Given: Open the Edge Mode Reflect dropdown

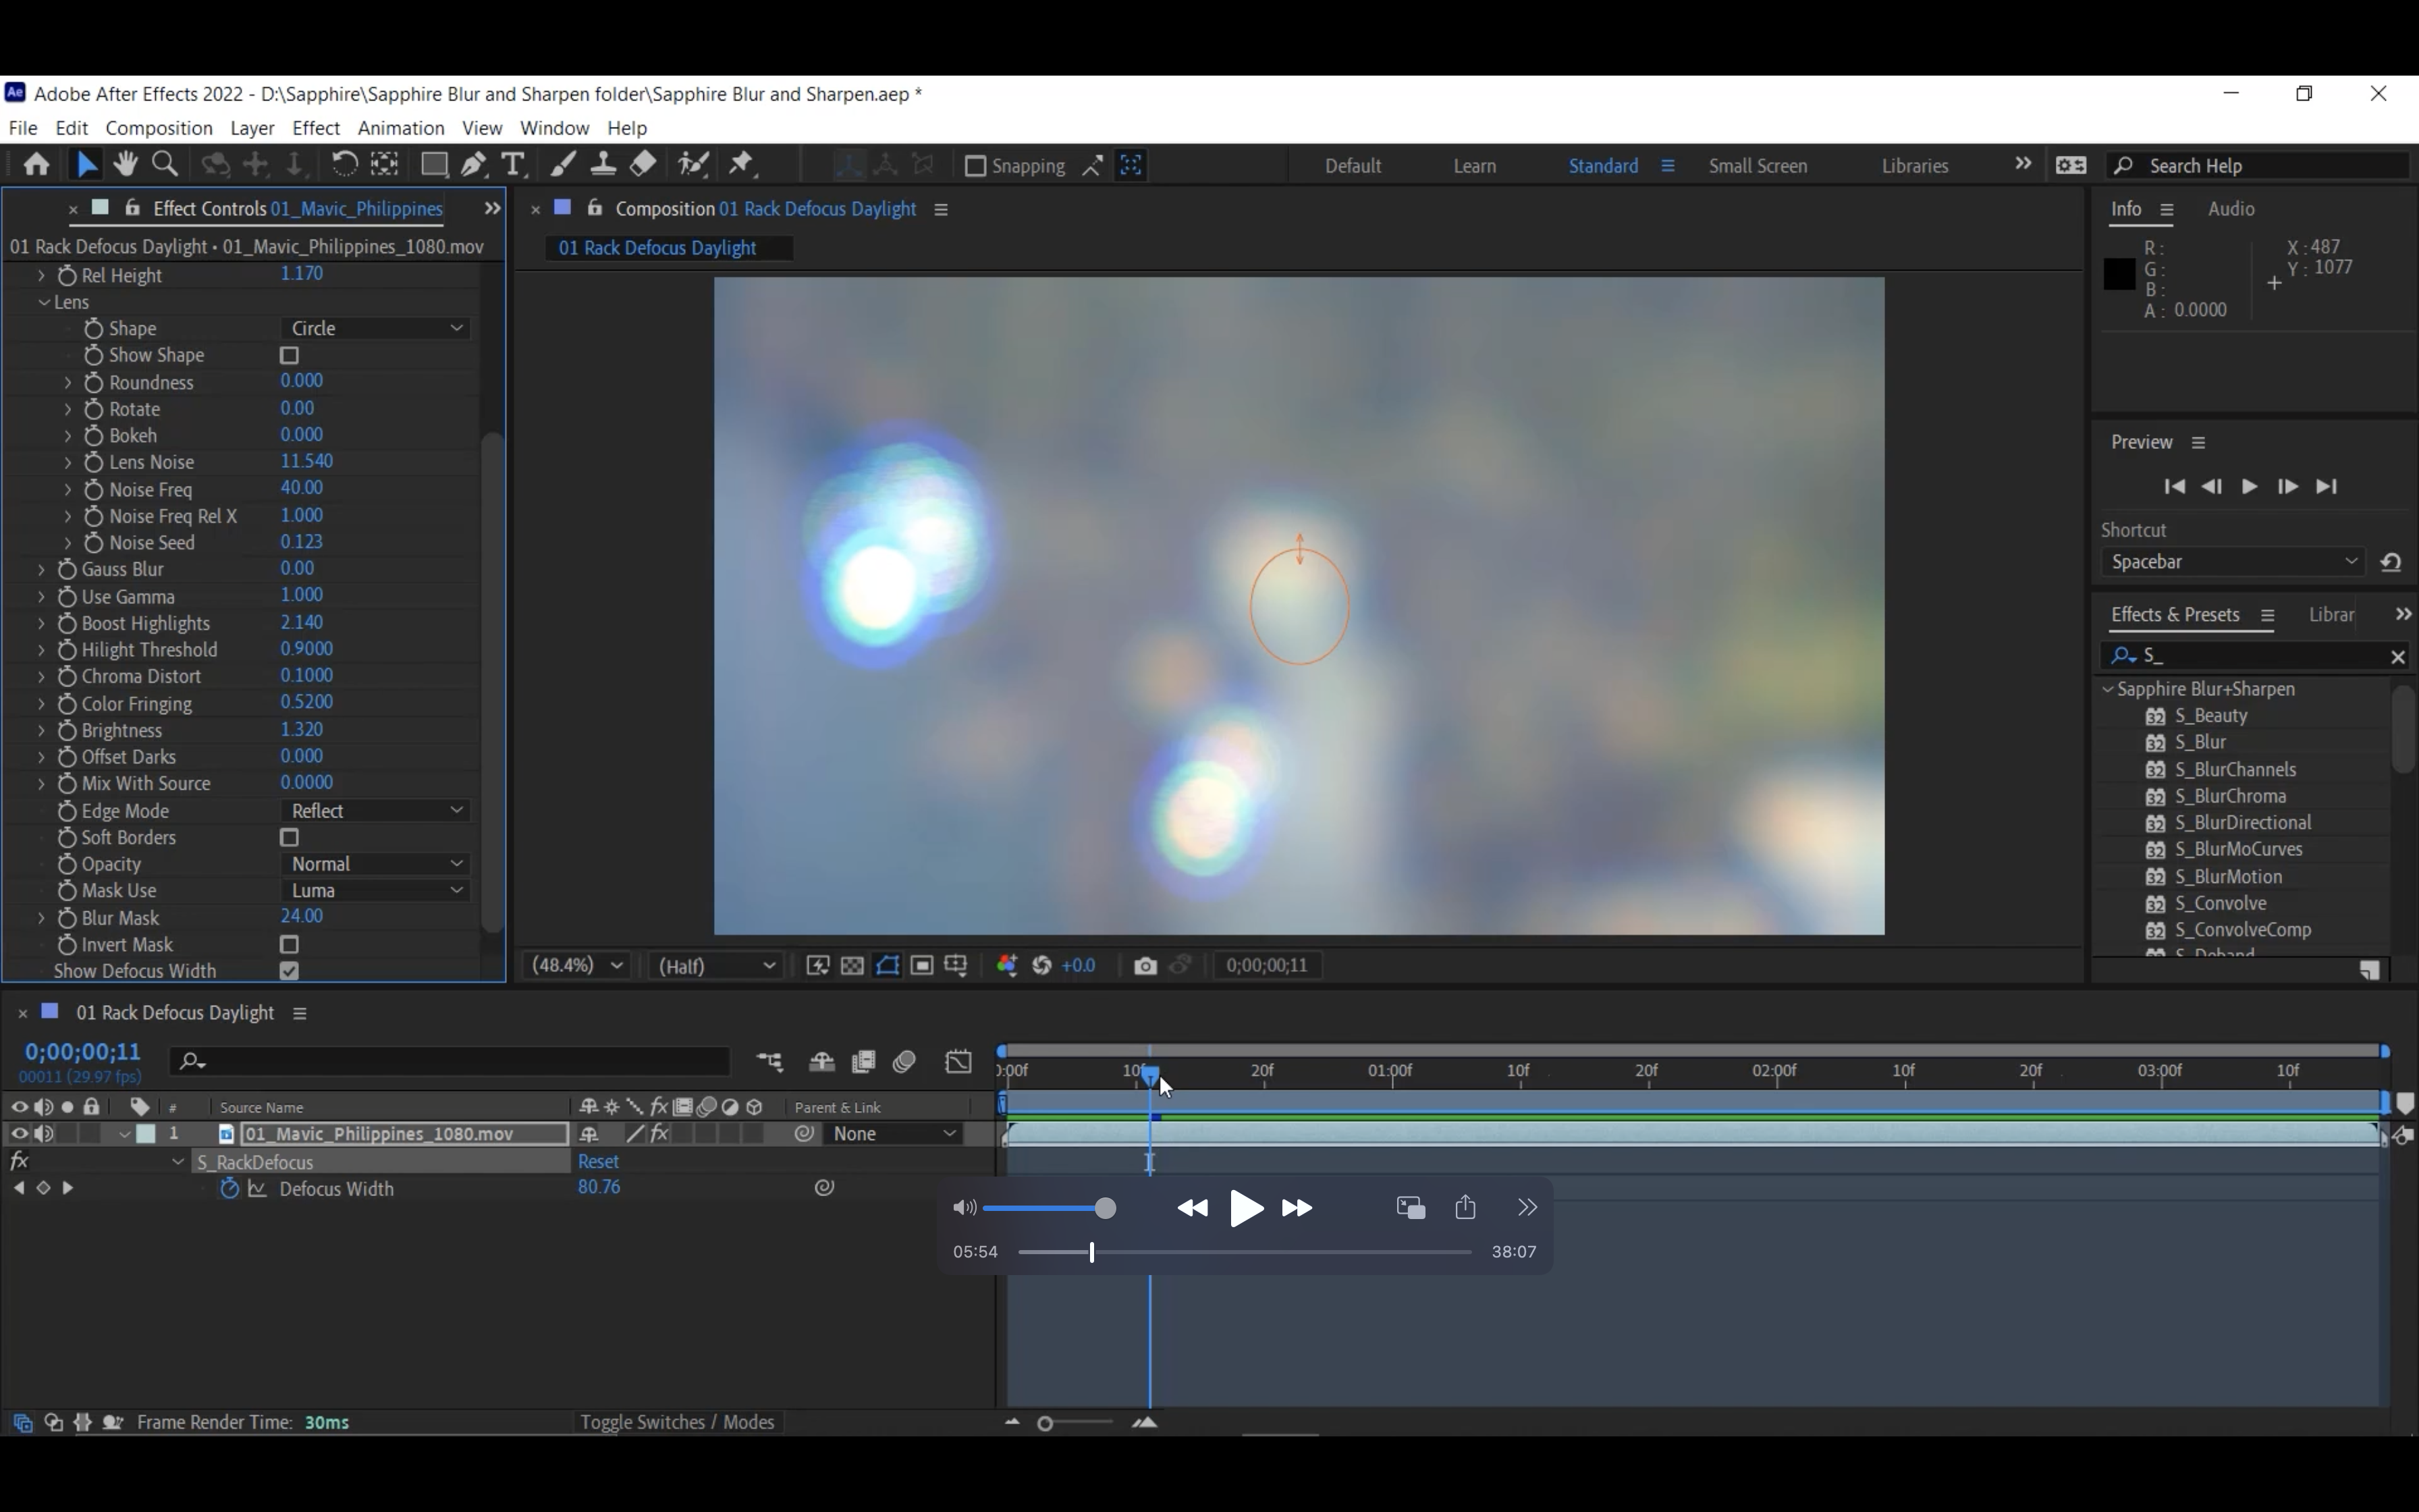Looking at the screenshot, I should (375, 811).
